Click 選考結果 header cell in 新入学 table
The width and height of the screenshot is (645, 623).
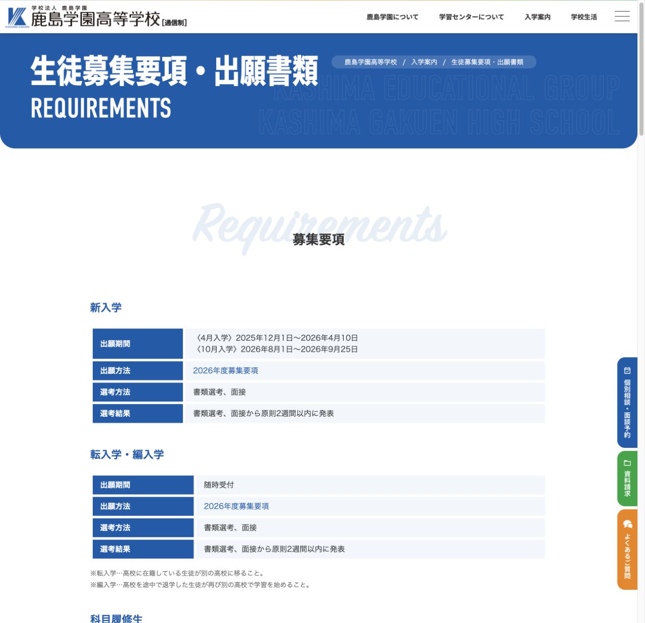coord(138,413)
